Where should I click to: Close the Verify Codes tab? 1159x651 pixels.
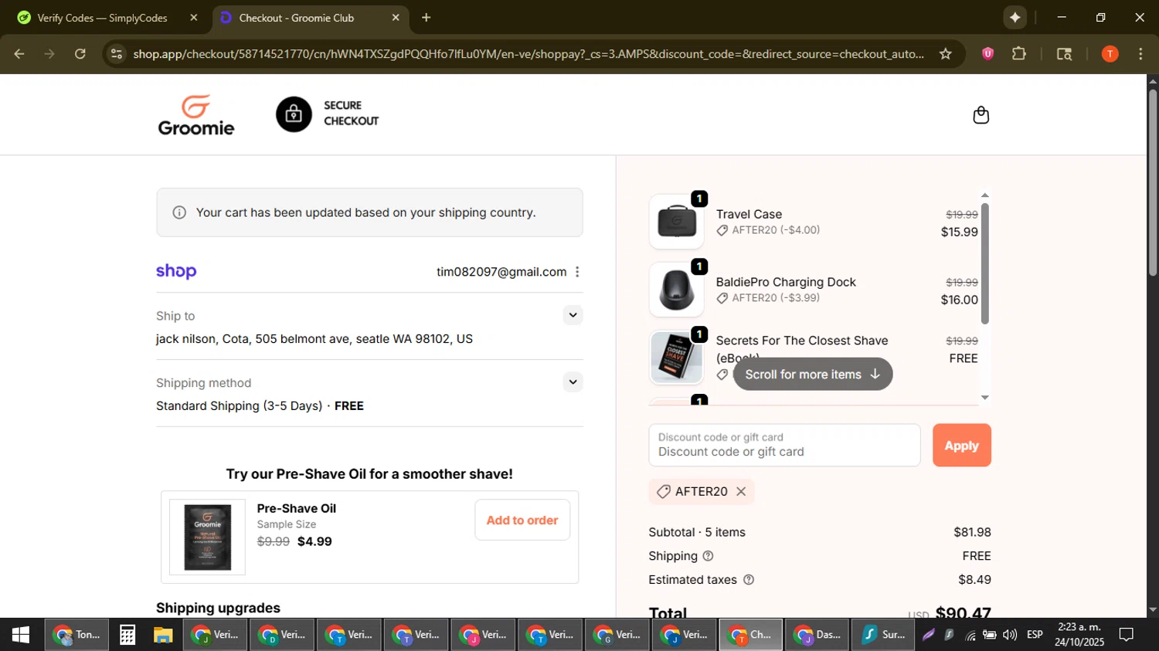194,18
